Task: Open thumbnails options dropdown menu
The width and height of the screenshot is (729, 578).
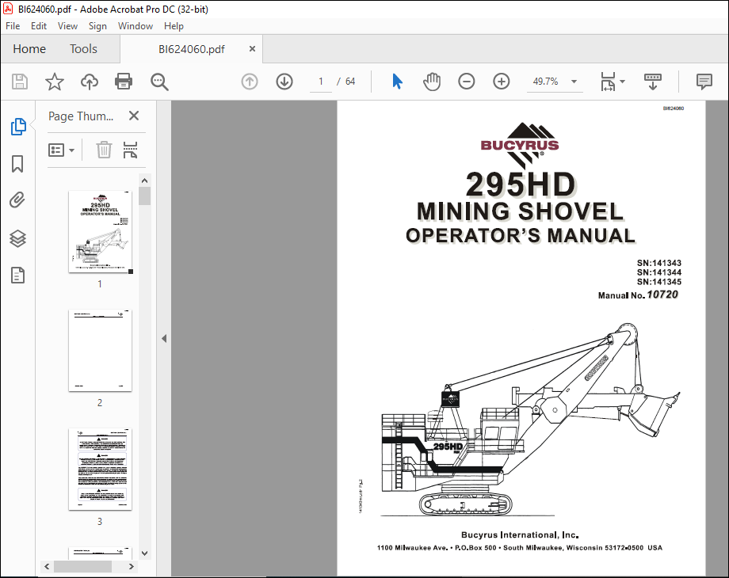Action: click(x=61, y=150)
